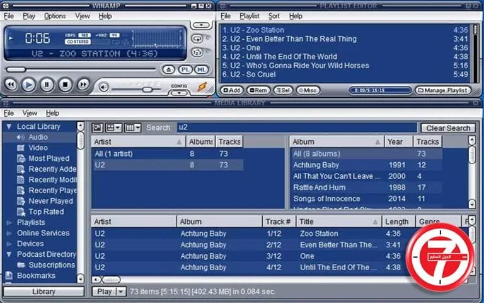Screen dimensions: 484x303
Task: Click the Rem button in playlist editor
Action: pos(258,90)
